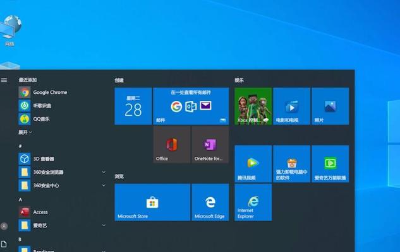The width and height of the screenshot is (400, 252).
Task: Expand the 360安全中心 folder chevron
Action: pos(104,185)
